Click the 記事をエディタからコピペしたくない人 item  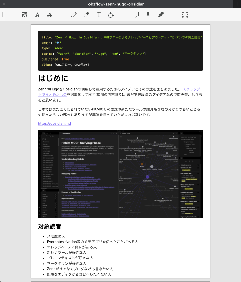click(79, 274)
